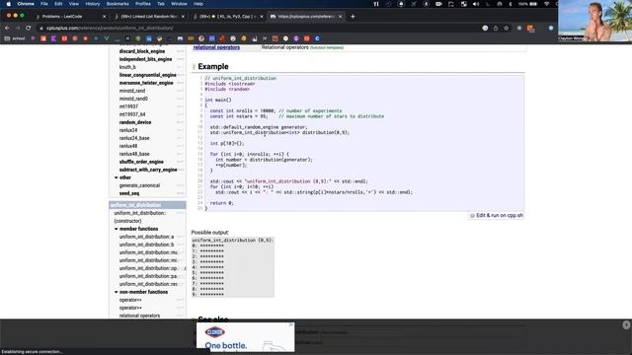Screen dimensions: 632x355
Task: Open the (constructor) sidebar link
Action: [127, 221]
